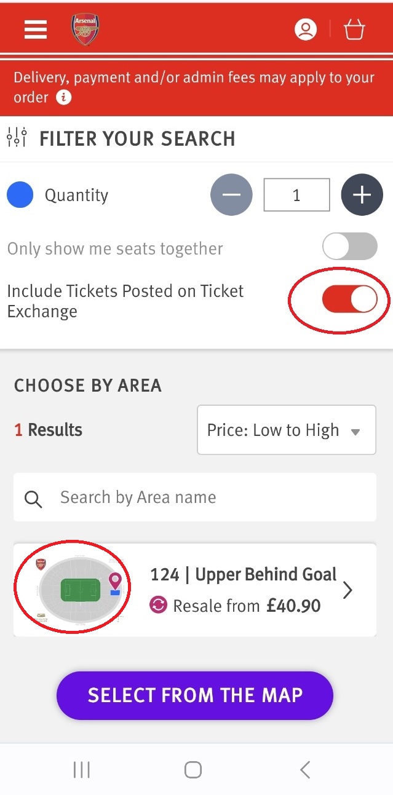Click the filter sliders icon

(17, 138)
